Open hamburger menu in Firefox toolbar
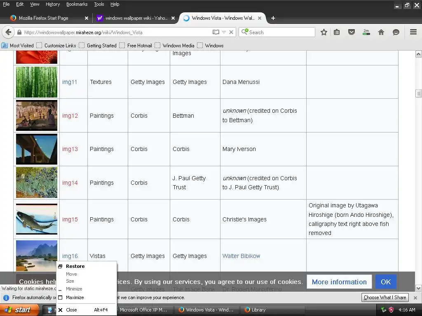Image resolution: width=422 pixels, height=316 pixels. tap(413, 32)
